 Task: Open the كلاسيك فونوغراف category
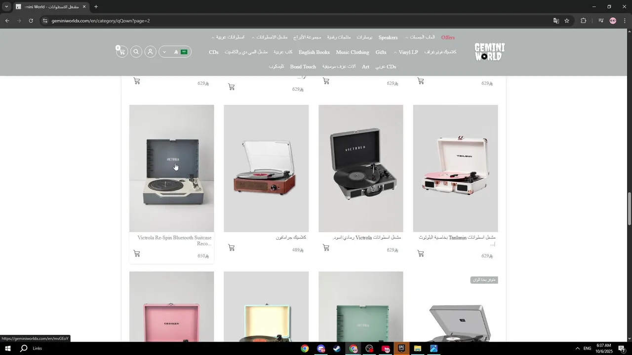(440, 52)
